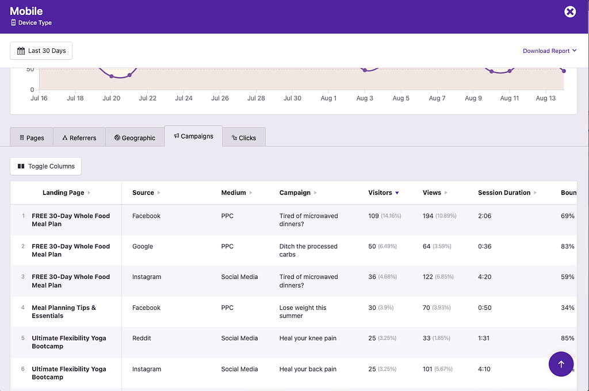
Task: Sort the table by Views
Action: click(x=446, y=193)
